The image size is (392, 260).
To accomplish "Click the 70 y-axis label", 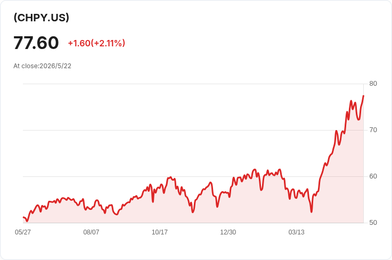I will pyautogui.click(x=373, y=130).
